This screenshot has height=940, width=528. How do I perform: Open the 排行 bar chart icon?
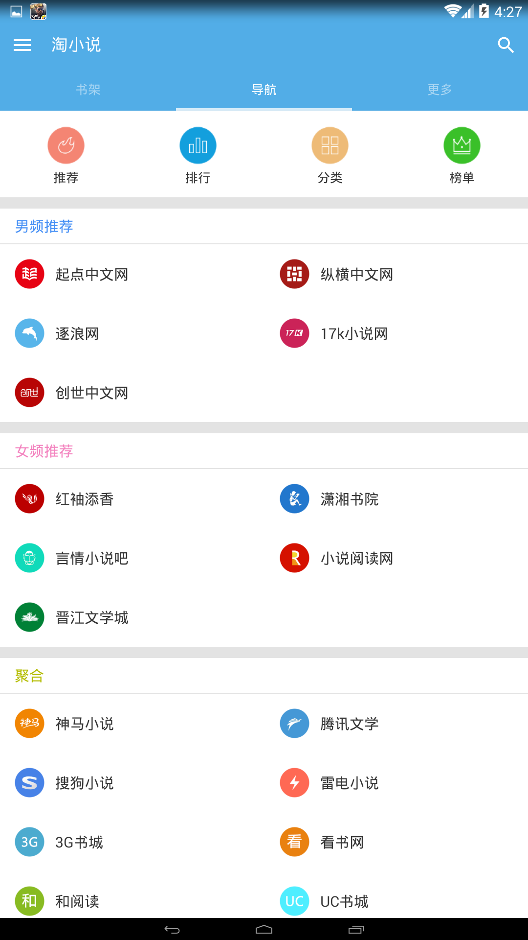(198, 146)
